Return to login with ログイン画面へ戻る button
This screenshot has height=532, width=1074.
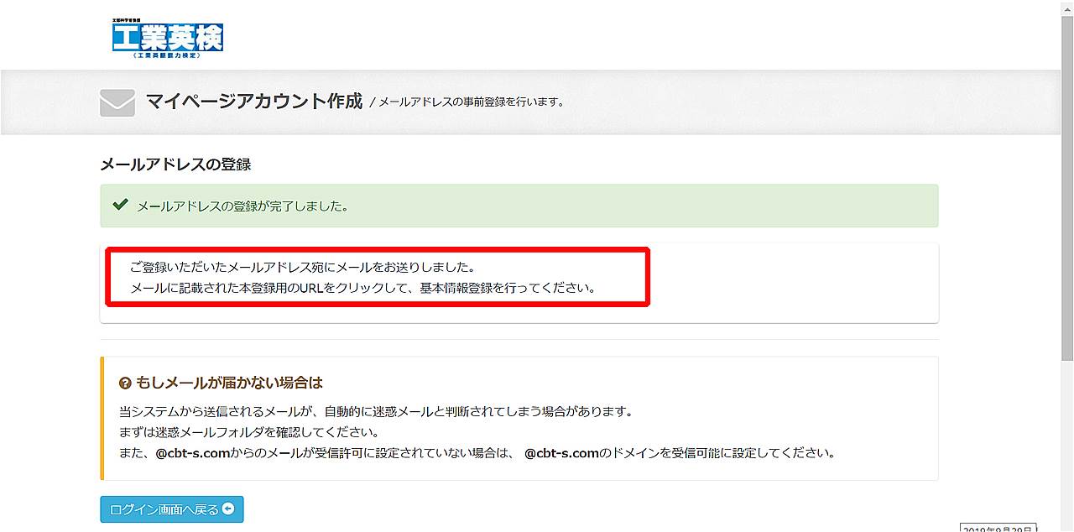(x=171, y=509)
